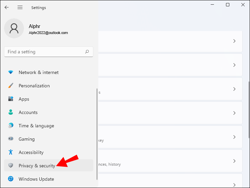Click the Accessibility figure icon
250x188 pixels.
(11, 152)
